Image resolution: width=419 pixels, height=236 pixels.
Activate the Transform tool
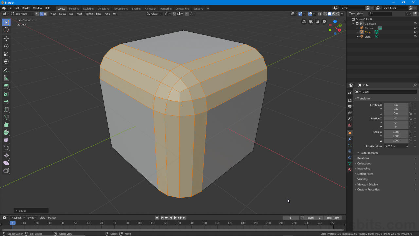(x=6, y=61)
